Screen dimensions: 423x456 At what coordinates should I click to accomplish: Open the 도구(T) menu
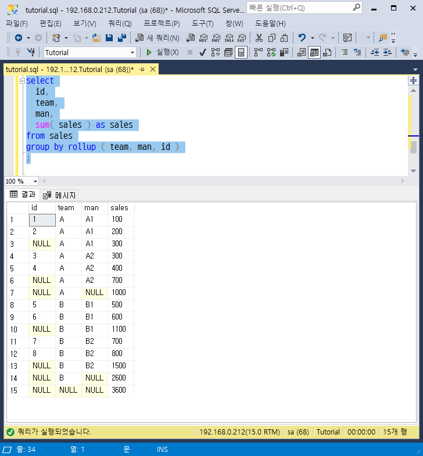point(202,24)
